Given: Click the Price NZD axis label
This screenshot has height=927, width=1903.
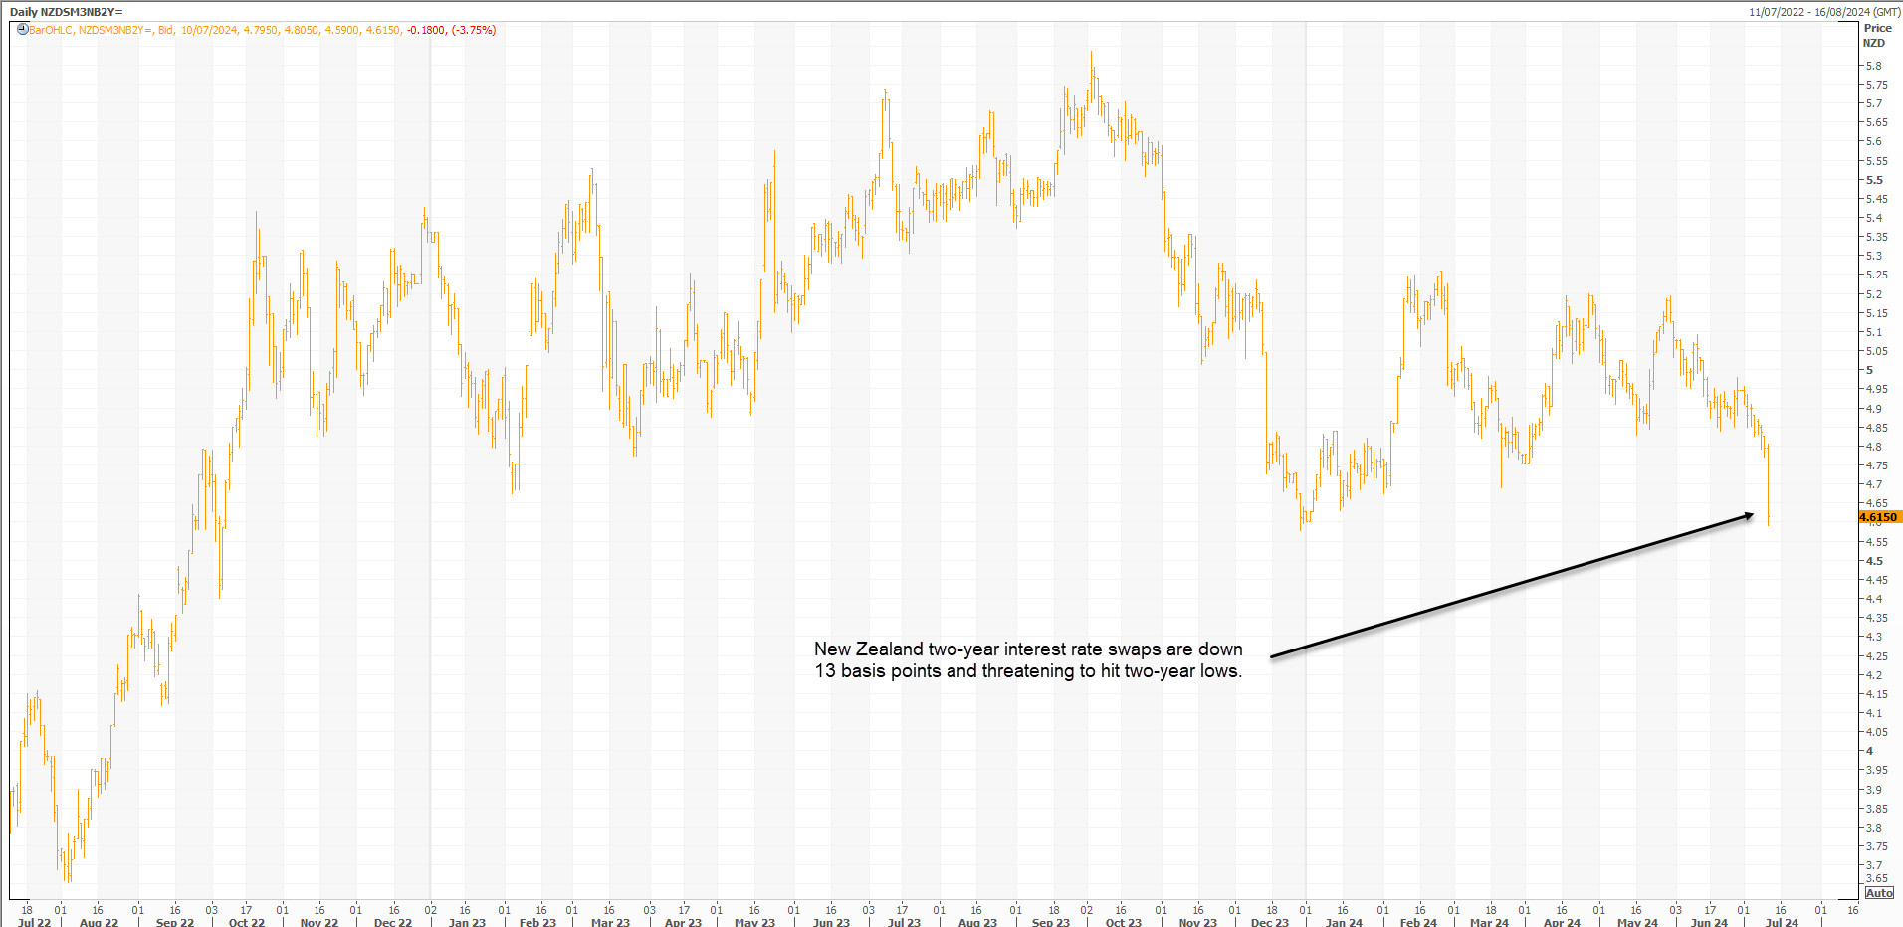Looking at the screenshot, I should [x=1876, y=36].
